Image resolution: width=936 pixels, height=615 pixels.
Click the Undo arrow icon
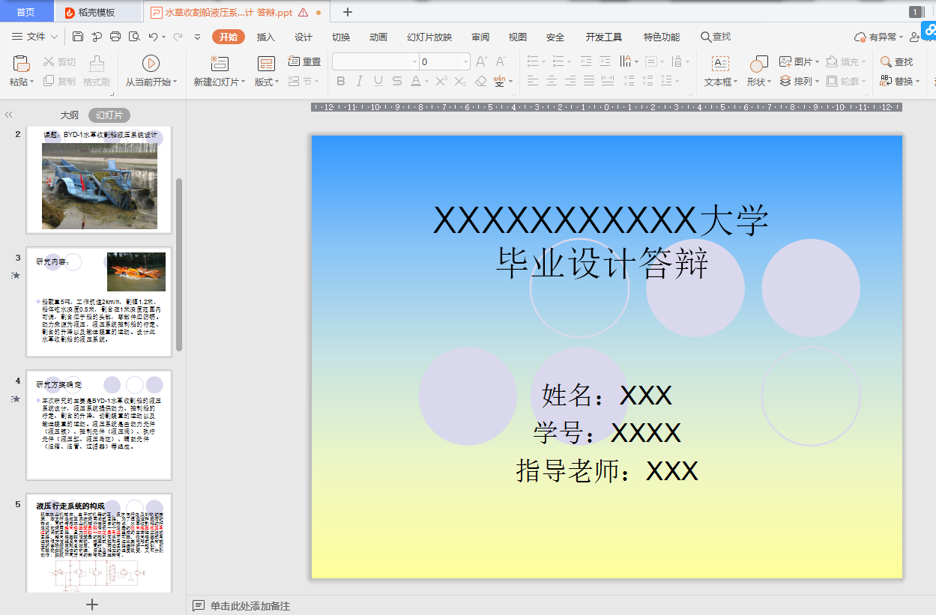[153, 37]
